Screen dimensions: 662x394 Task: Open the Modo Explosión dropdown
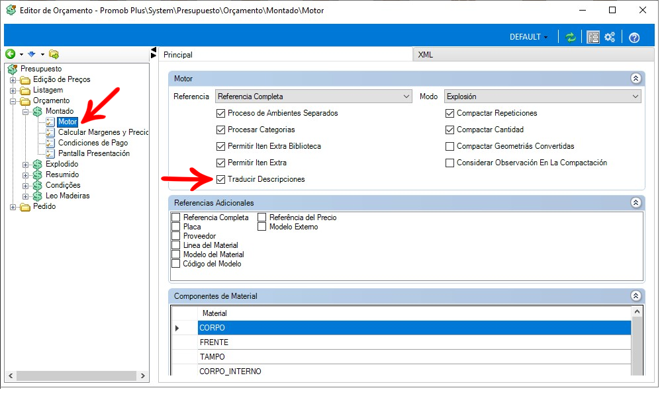point(543,97)
